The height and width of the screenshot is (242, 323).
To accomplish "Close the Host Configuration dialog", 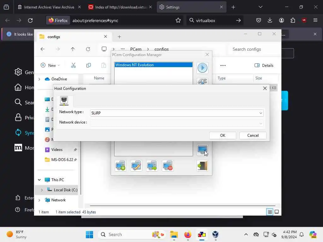I will click(265, 88).
